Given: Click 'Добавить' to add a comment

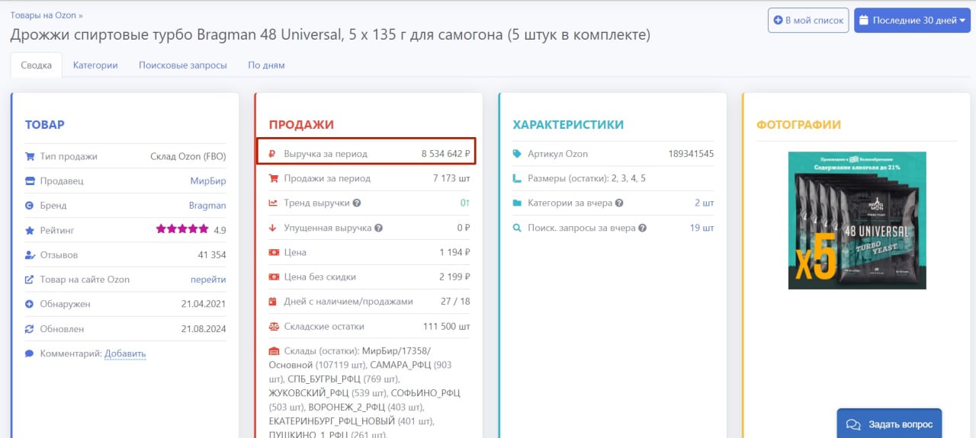Looking at the screenshot, I should point(125,353).
